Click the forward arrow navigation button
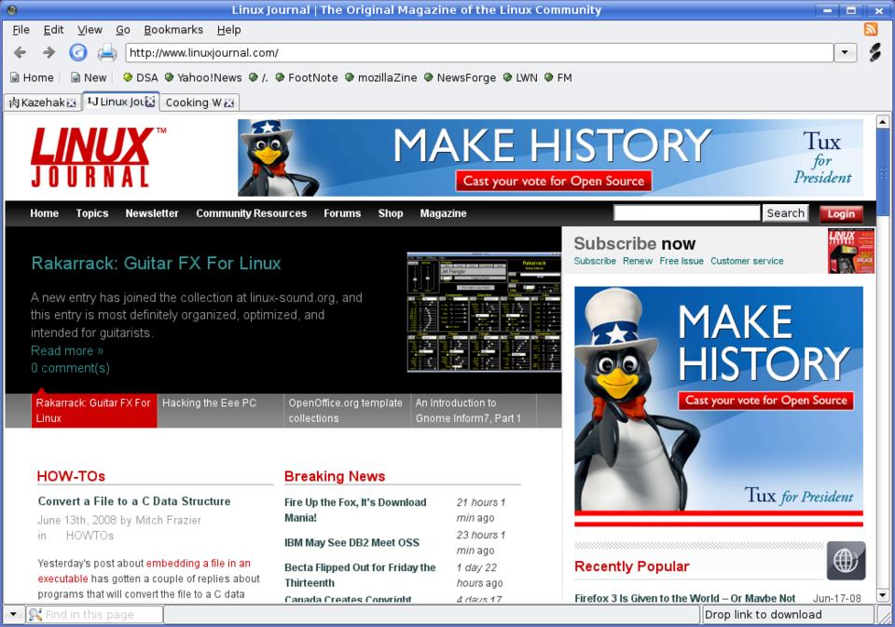The height and width of the screenshot is (627, 895). [x=48, y=52]
